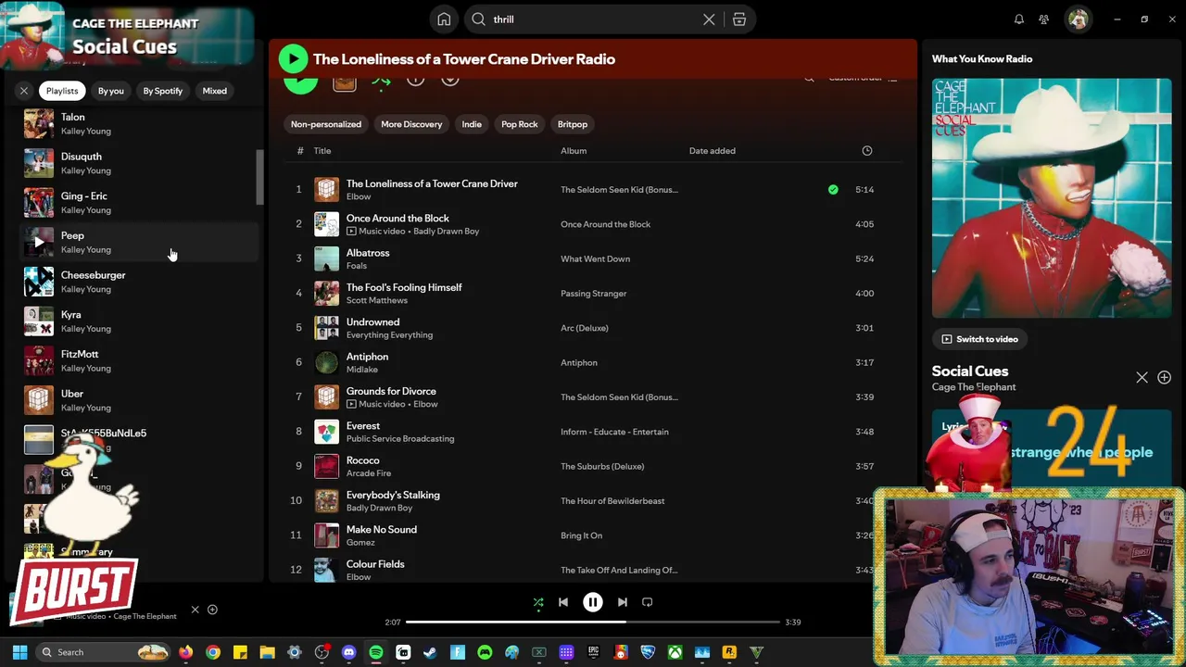Open the Cheeseburger playlist
The width and height of the screenshot is (1186, 667).
tap(139, 282)
